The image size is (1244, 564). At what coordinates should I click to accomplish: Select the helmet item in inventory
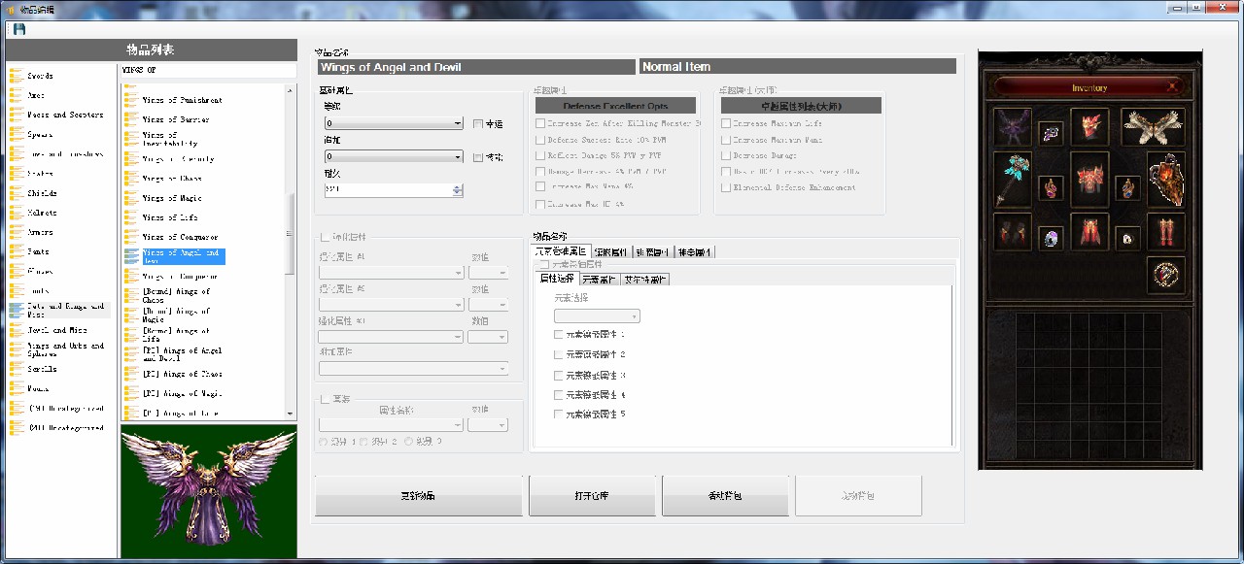coord(1090,126)
